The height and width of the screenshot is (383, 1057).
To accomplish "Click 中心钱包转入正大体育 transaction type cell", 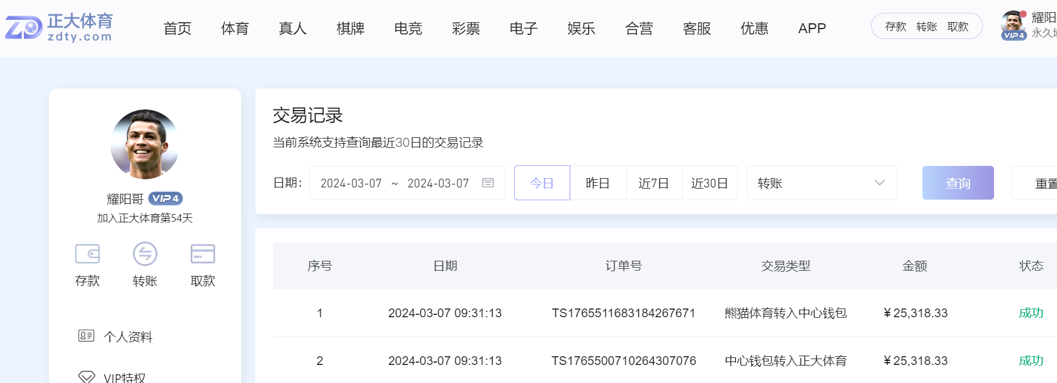I will pos(785,361).
